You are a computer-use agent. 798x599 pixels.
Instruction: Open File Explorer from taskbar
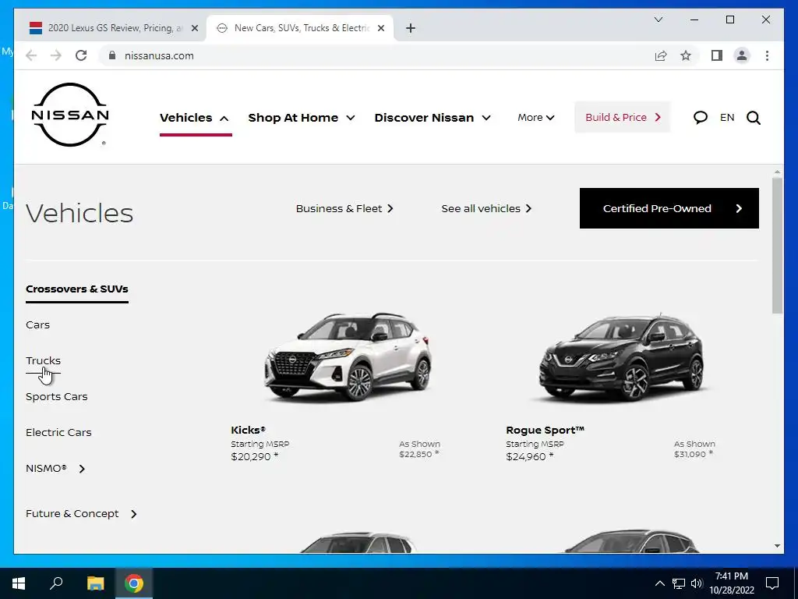(x=95, y=583)
